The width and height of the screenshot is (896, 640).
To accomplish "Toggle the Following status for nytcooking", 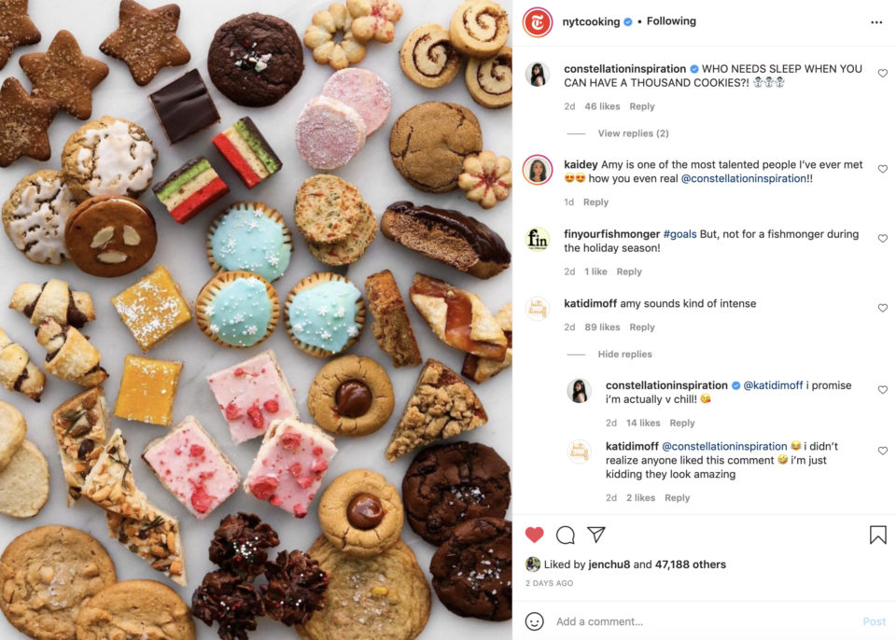I will click(x=671, y=21).
